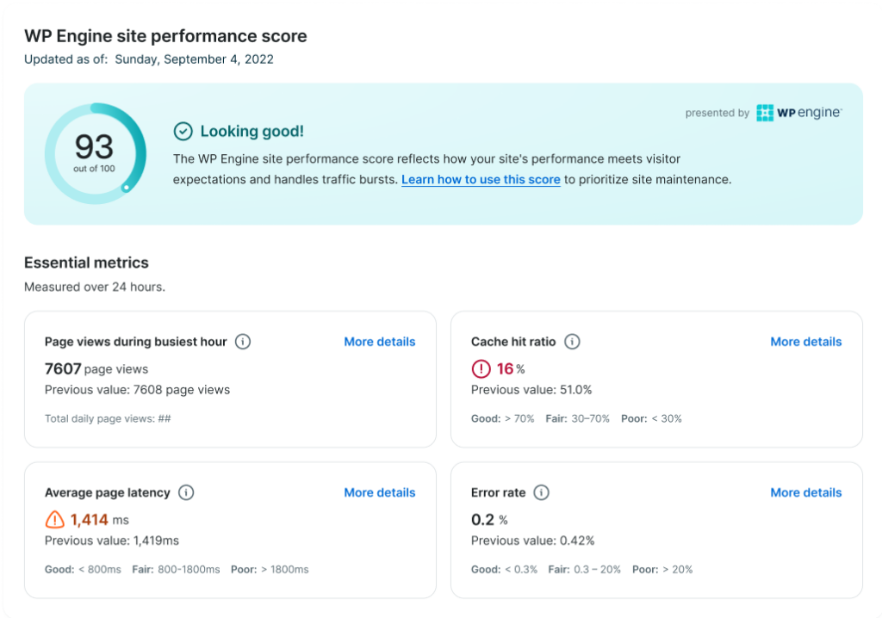Screen dimensions: 882x618
Task: Click the Error rate info icon
Action: click(x=541, y=492)
